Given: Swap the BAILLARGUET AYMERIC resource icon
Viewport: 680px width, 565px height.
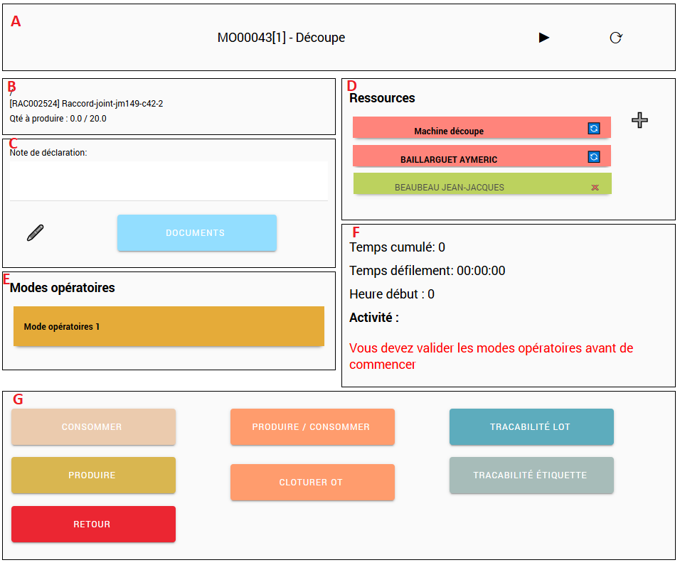Looking at the screenshot, I should tap(594, 156).
